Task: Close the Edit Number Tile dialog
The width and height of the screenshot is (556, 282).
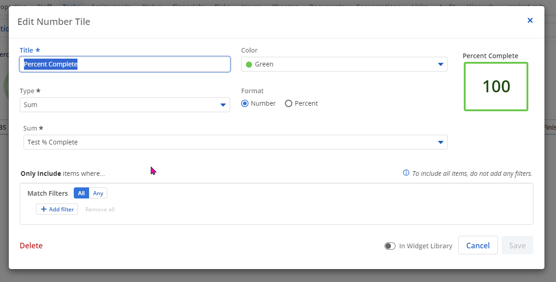Action: click(x=530, y=20)
